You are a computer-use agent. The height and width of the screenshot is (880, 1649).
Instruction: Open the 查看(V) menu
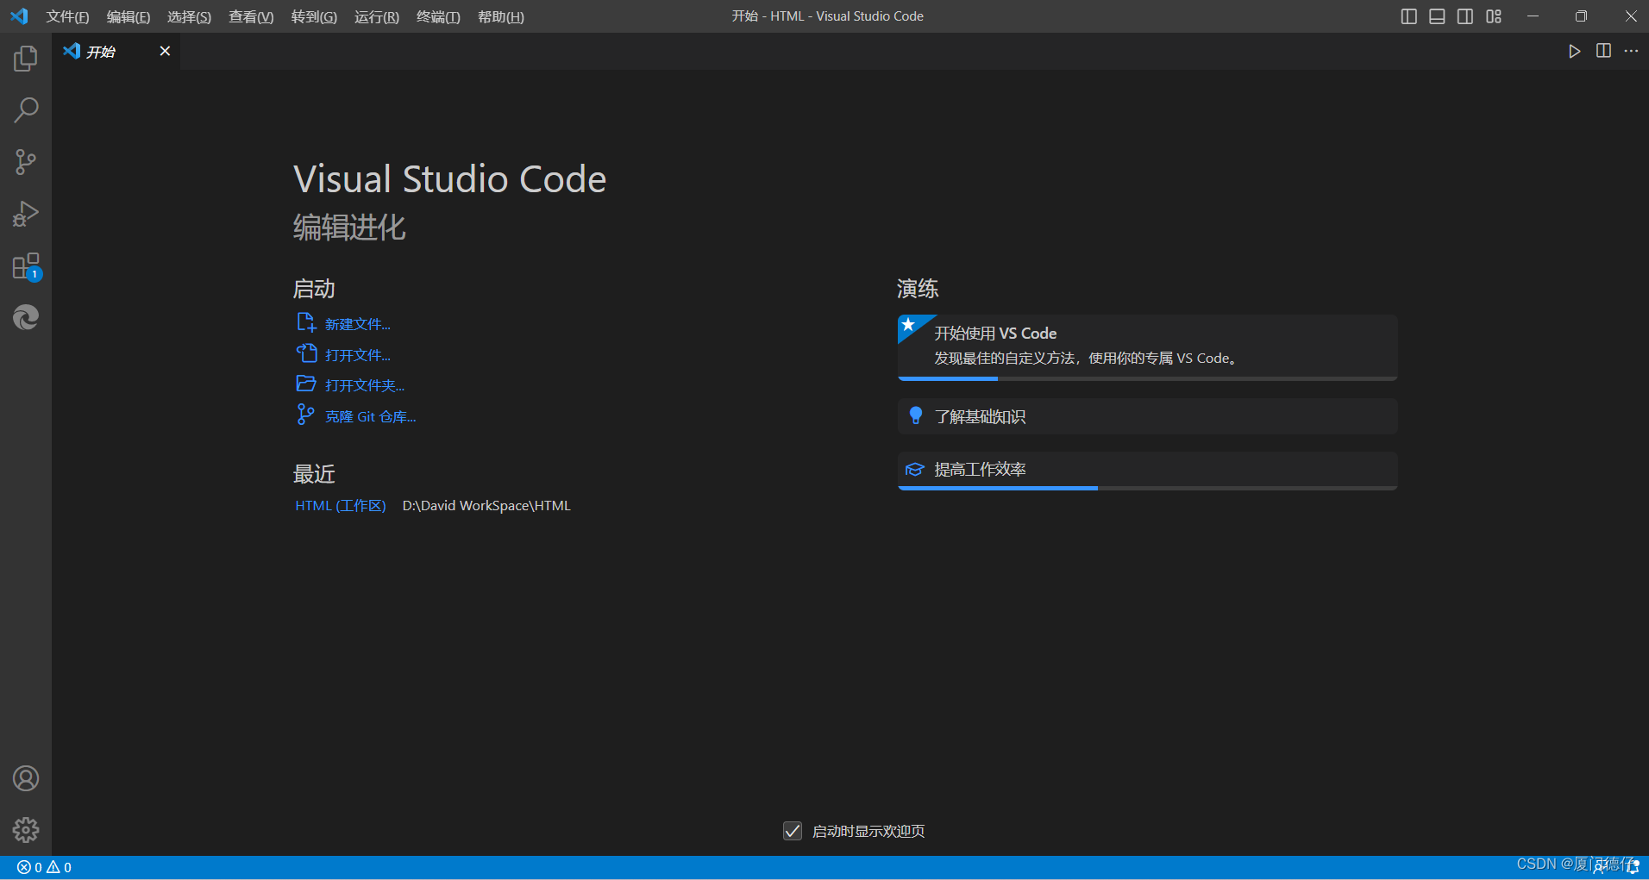[x=251, y=16]
